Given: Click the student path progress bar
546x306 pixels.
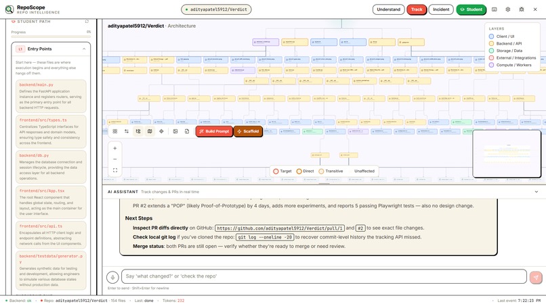Looking at the screenshot, I should click(51, 36).
